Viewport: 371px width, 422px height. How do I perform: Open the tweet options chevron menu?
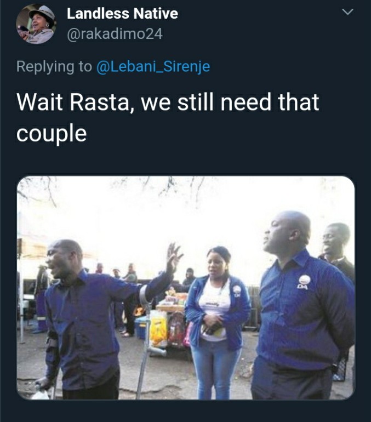click(347, 12)
